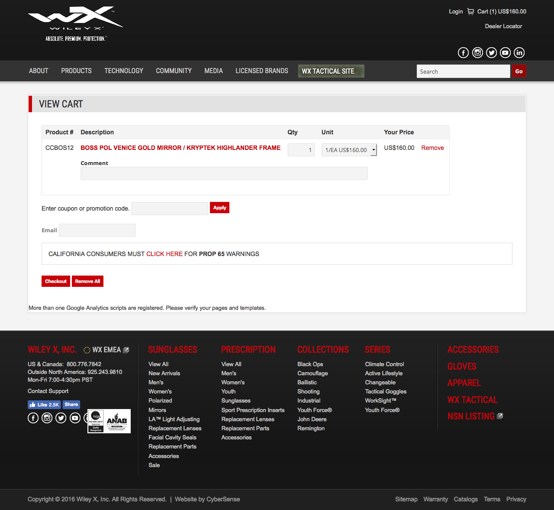The image size is (554, 510).
Task: Focus the Comment text field
Action: (x=224, y=173)
